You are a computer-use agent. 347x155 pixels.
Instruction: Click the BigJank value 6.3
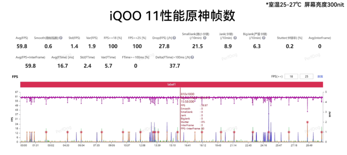tap(257, 46)
